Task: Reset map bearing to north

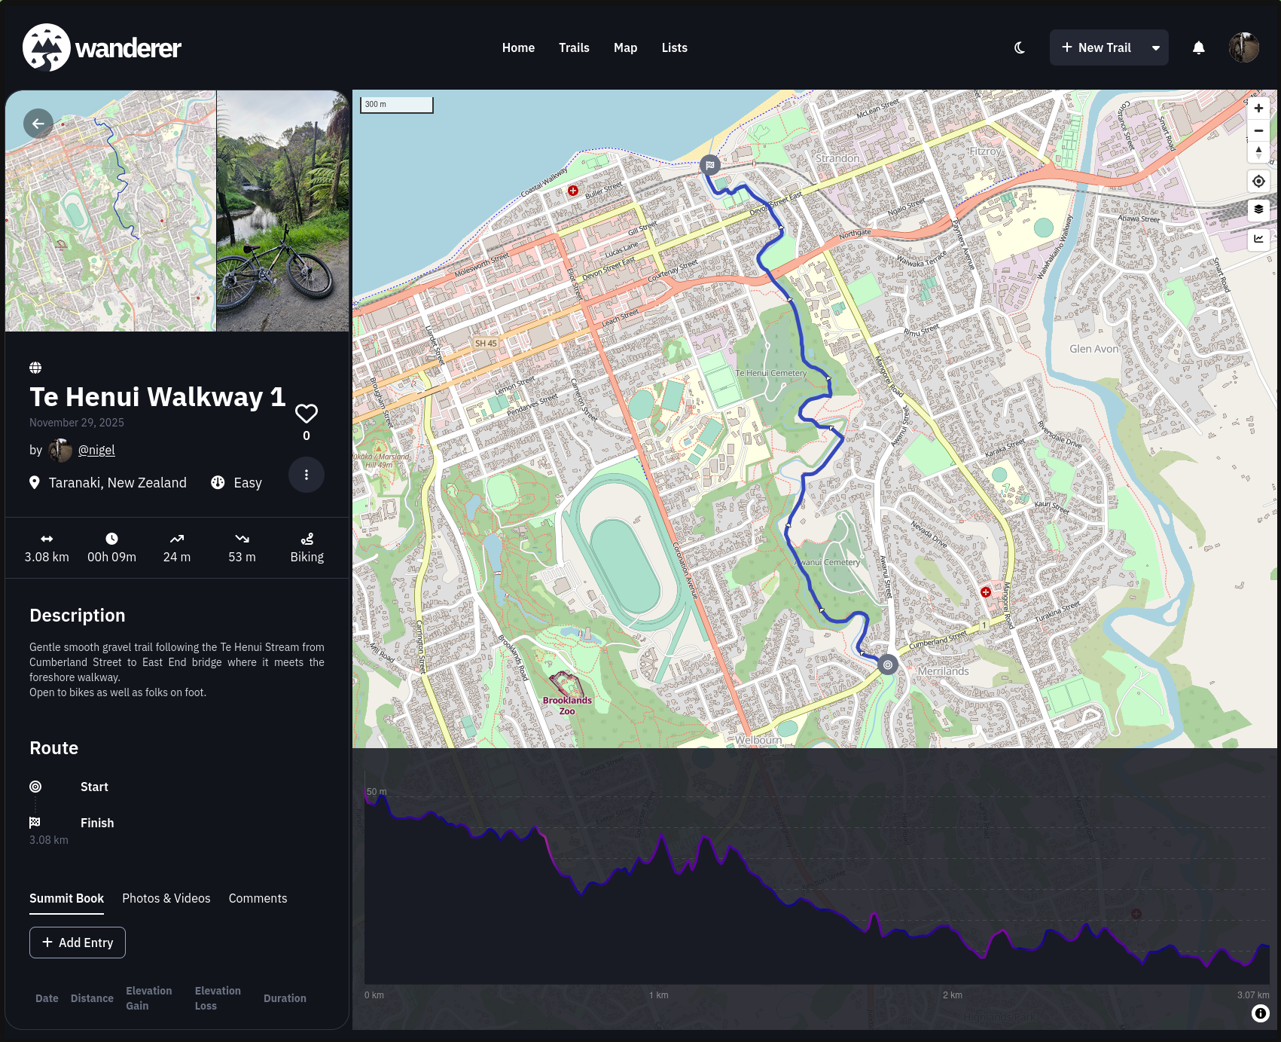Action: pyautogui.click(x=1258, y=152)
